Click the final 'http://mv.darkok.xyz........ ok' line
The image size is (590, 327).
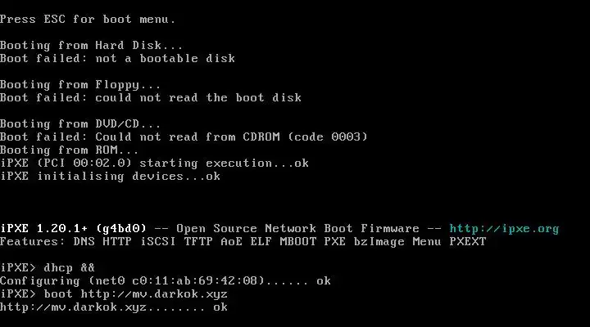pos(114,307)
